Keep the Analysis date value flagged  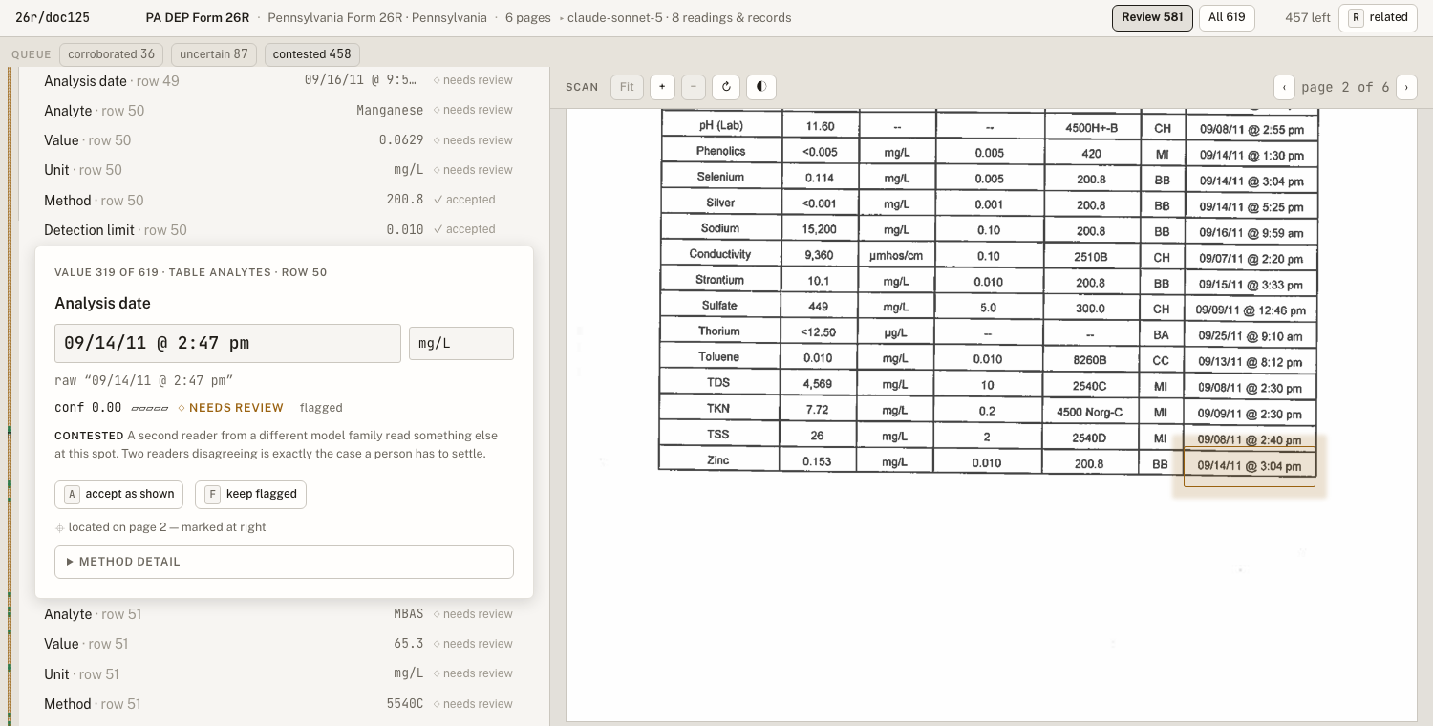click(251, 494)
